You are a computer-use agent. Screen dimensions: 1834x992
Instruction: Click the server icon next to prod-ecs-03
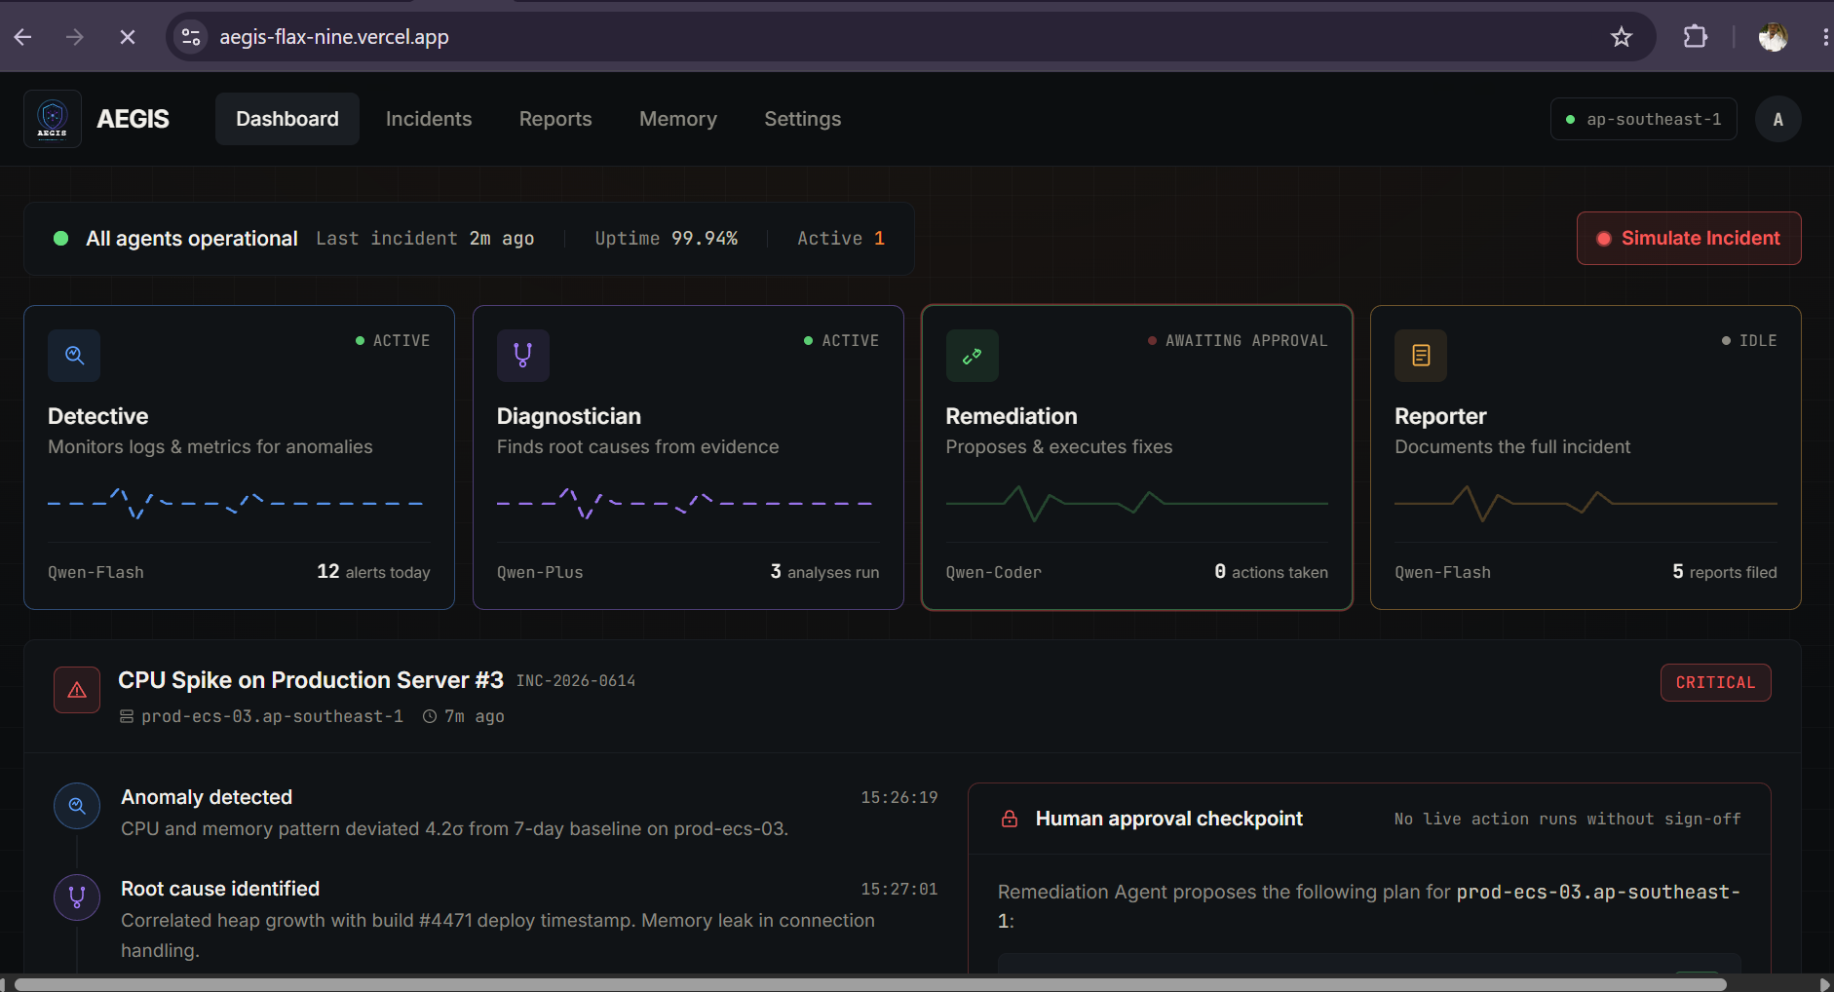(127, 716)
